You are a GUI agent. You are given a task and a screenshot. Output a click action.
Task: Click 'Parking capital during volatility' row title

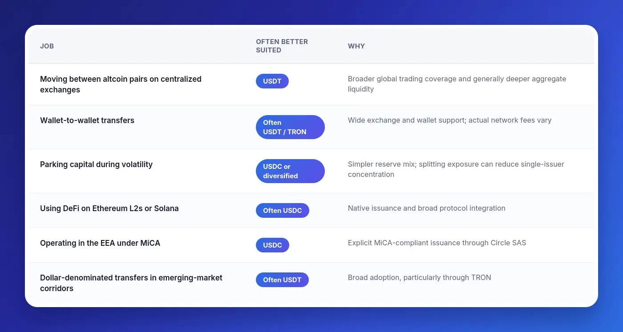tap(96, 164)
